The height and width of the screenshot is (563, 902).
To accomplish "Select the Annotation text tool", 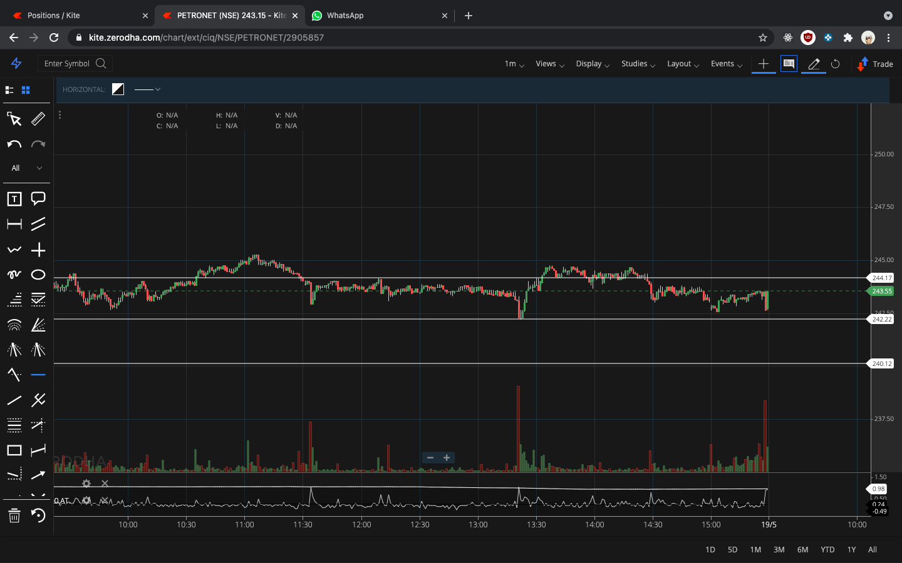I will (14, 198).
